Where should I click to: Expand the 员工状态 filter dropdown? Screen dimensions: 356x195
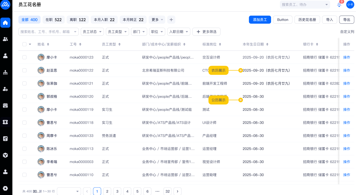92,32
